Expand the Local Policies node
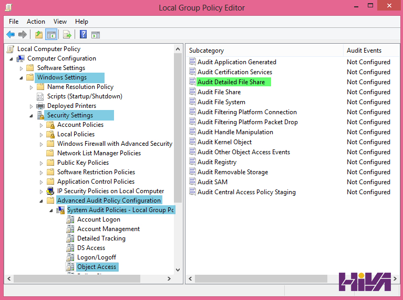403x300 pixels. click(x=42, y=135)
